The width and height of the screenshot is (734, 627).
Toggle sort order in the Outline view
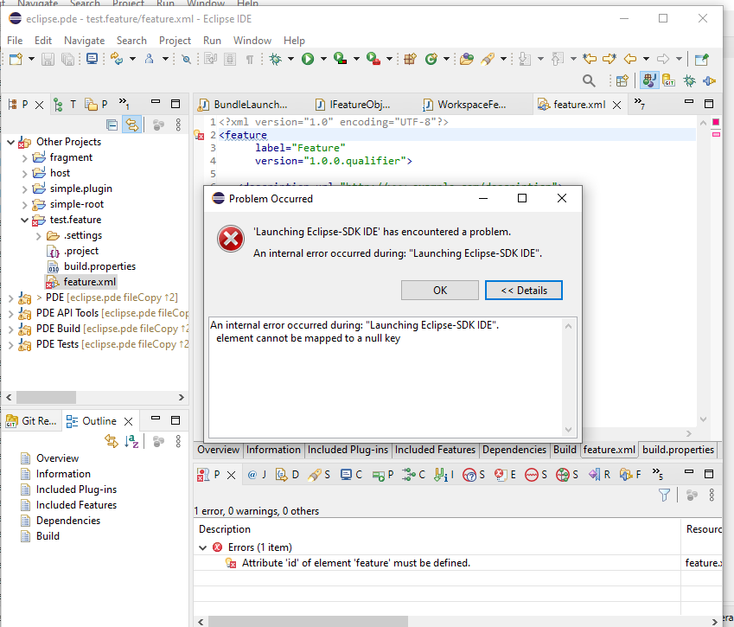coord(131,441)
